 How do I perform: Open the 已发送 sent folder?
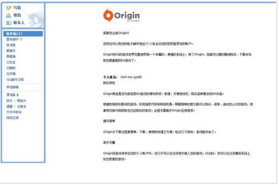point(11,62)
